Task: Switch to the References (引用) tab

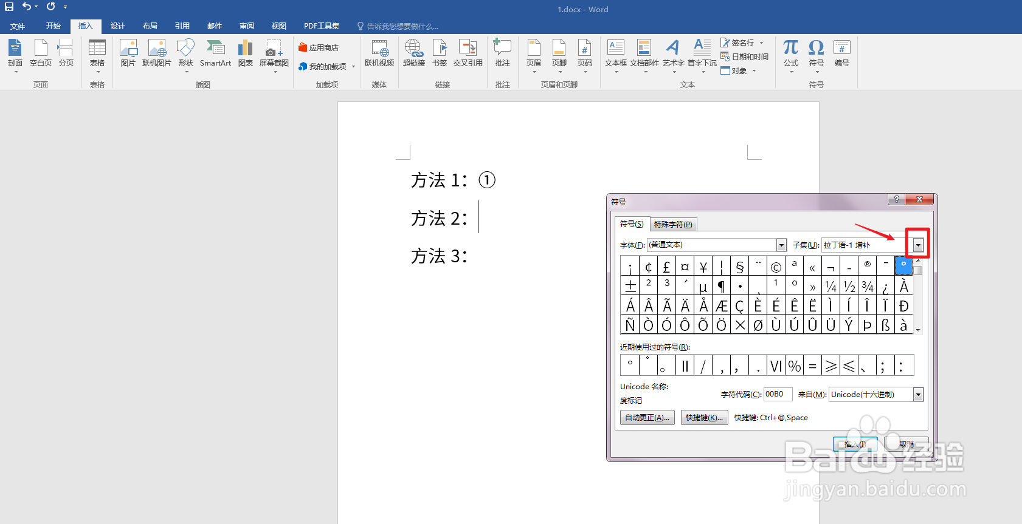Action: coord(182,26)
